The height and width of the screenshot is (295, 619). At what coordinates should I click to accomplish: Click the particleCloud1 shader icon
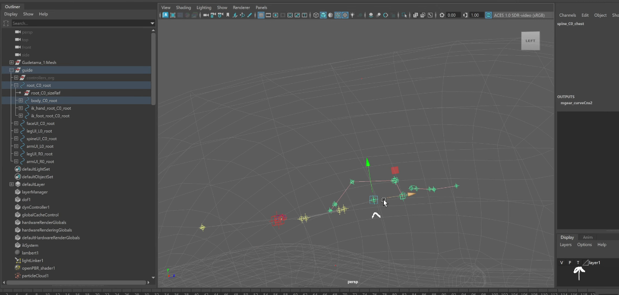pyautogui.click(x=18, y=276)
